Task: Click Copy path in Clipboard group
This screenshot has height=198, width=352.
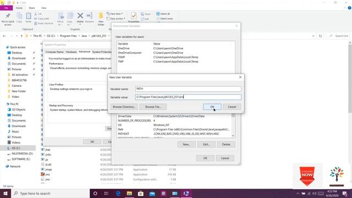Action: pos(42,19)
